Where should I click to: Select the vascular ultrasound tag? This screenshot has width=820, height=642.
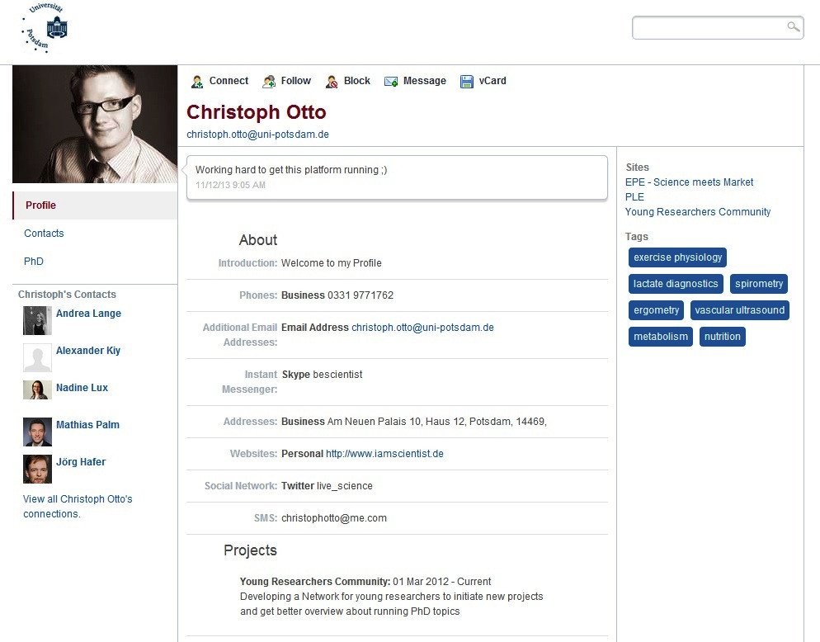click(x=739, y=310)
